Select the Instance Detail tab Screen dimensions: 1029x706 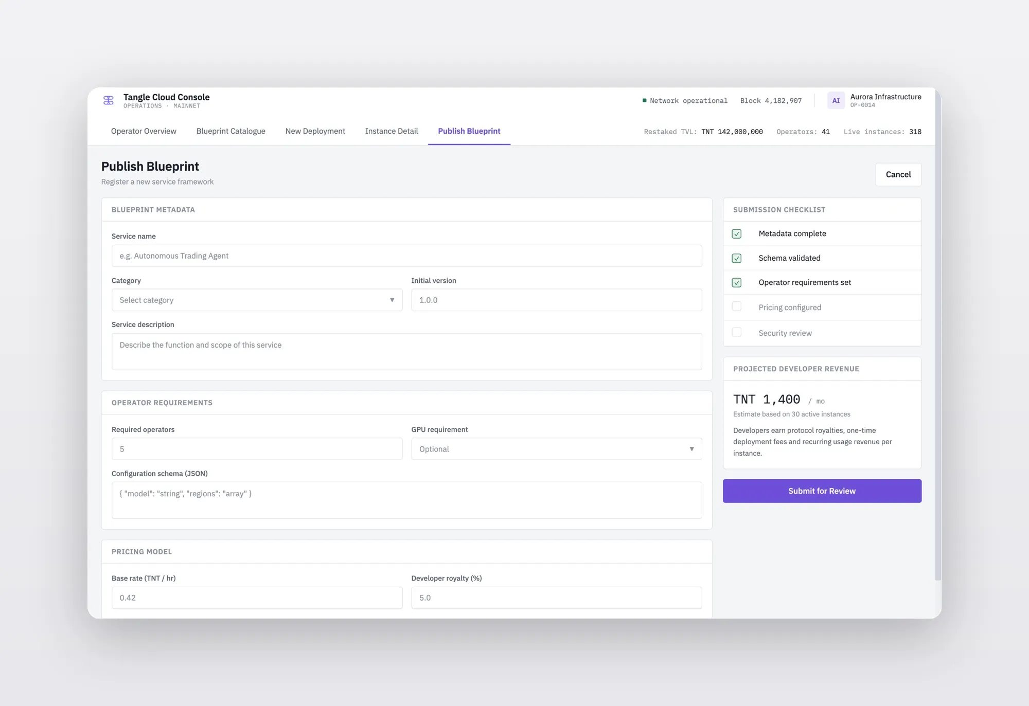(392, 131)
